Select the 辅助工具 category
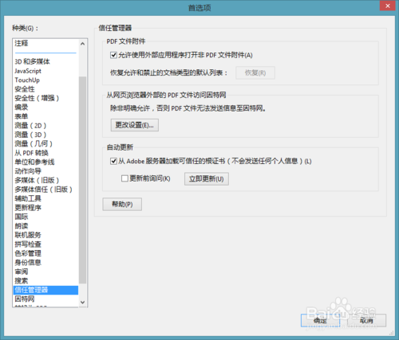399x340 pixels. [x=45, y=198]
